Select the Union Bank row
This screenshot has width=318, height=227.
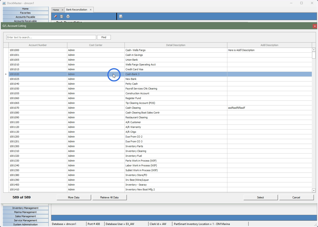tap(160, 60)
